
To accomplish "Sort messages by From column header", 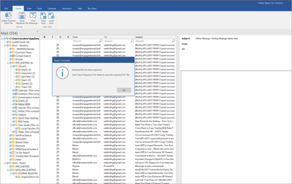I will [87, 37].
